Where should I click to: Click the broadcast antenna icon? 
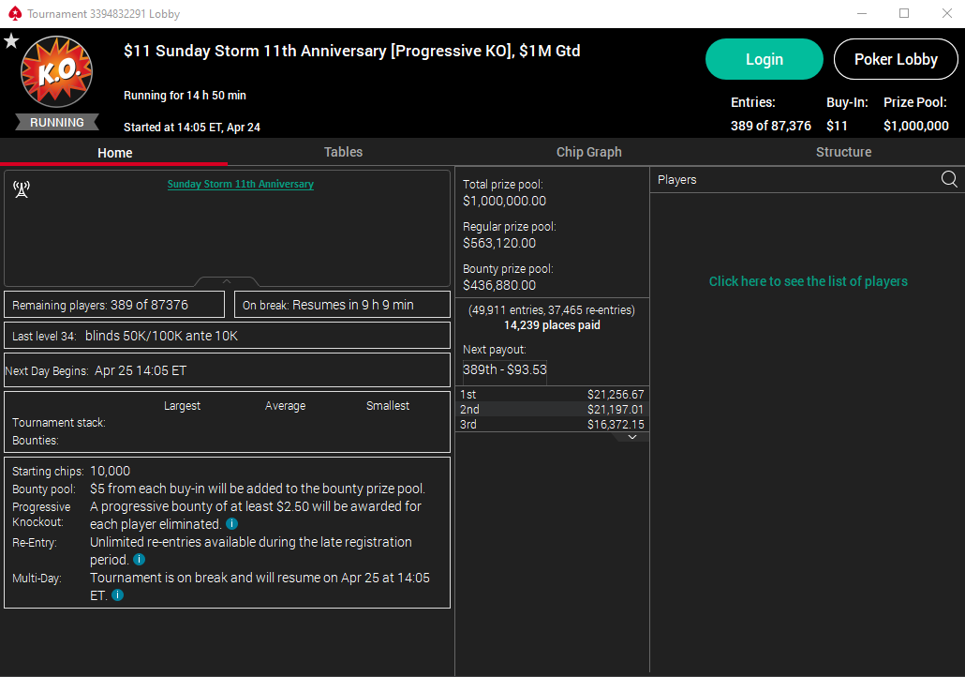coord(22,189)
